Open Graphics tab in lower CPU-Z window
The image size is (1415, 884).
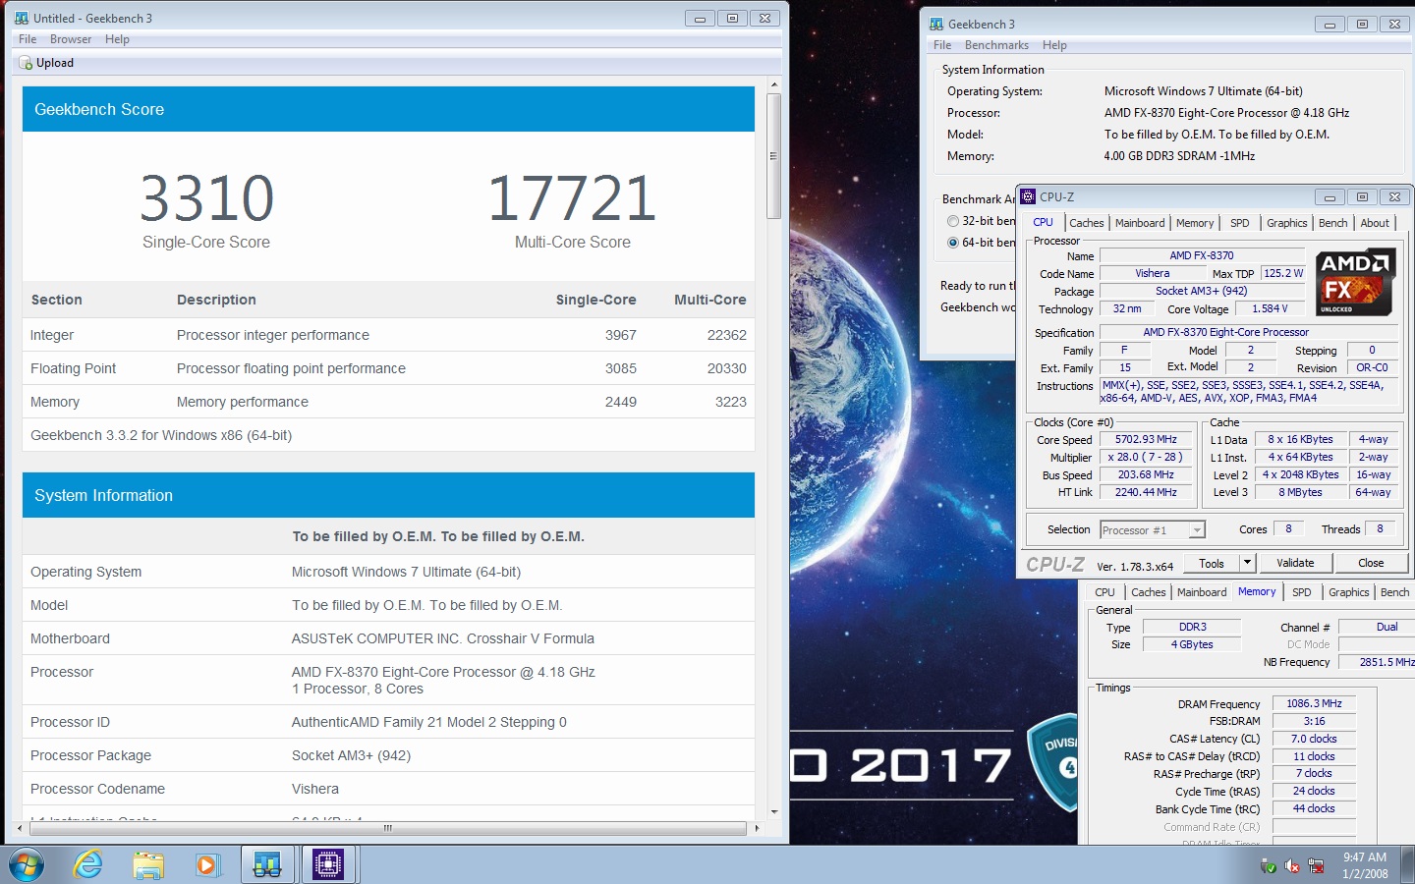pos(1348,592)
